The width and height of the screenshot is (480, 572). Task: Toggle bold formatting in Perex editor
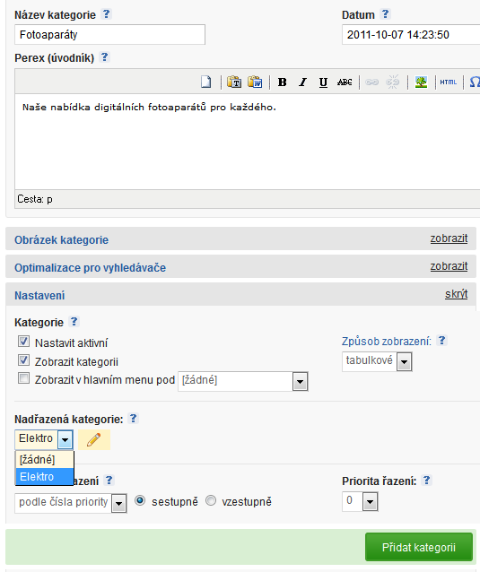(282, 82)
